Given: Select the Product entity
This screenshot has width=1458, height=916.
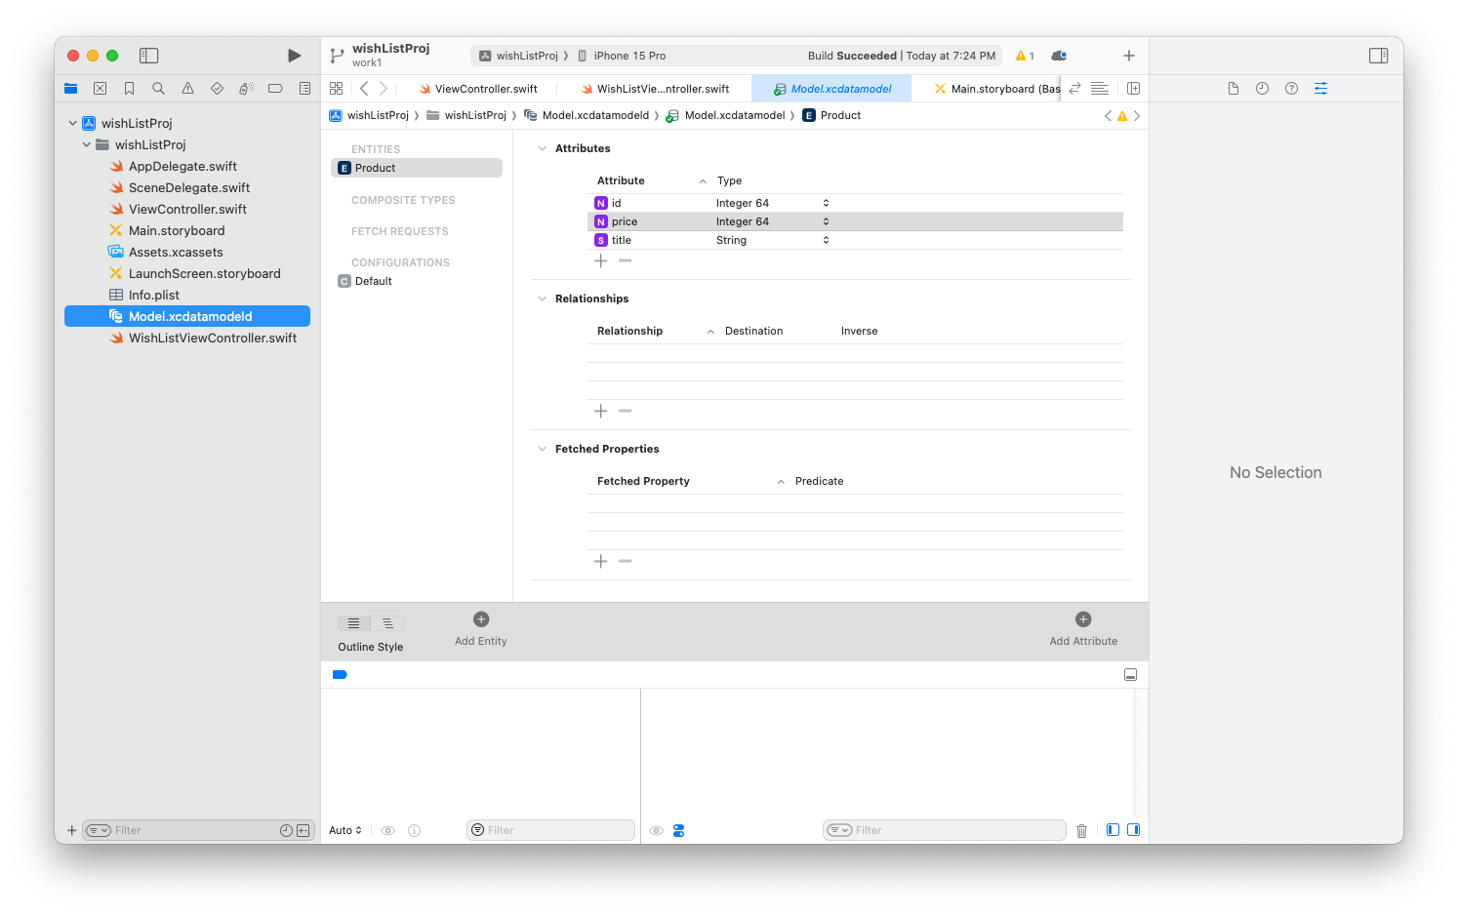Looking at the screenshot, I should click(417, 168).
